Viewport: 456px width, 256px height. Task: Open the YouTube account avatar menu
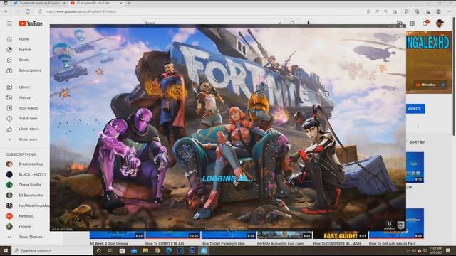440,23
